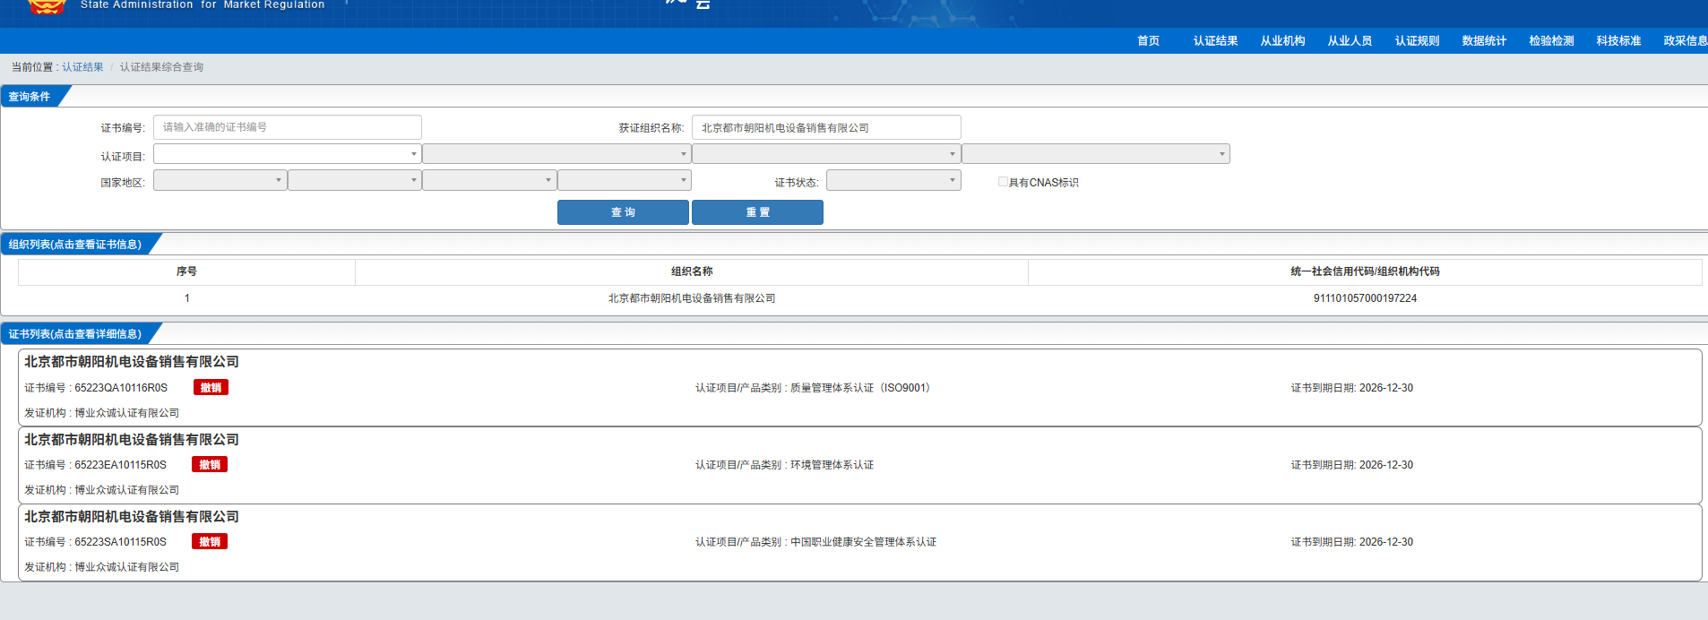The image size is (1708, 620).
Task: Click 质量管理体系认证 (ISO9001) category text
Action: coord(863,388)
